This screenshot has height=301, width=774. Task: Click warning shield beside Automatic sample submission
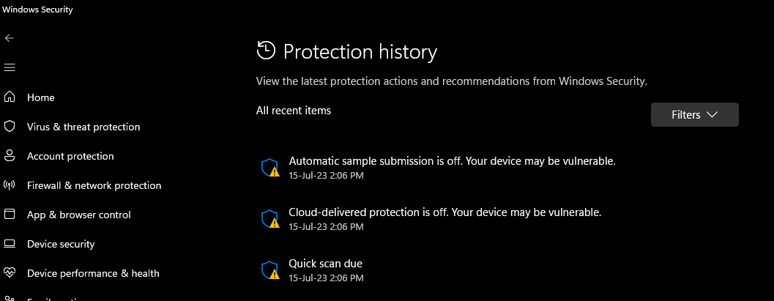pos(270,168)
